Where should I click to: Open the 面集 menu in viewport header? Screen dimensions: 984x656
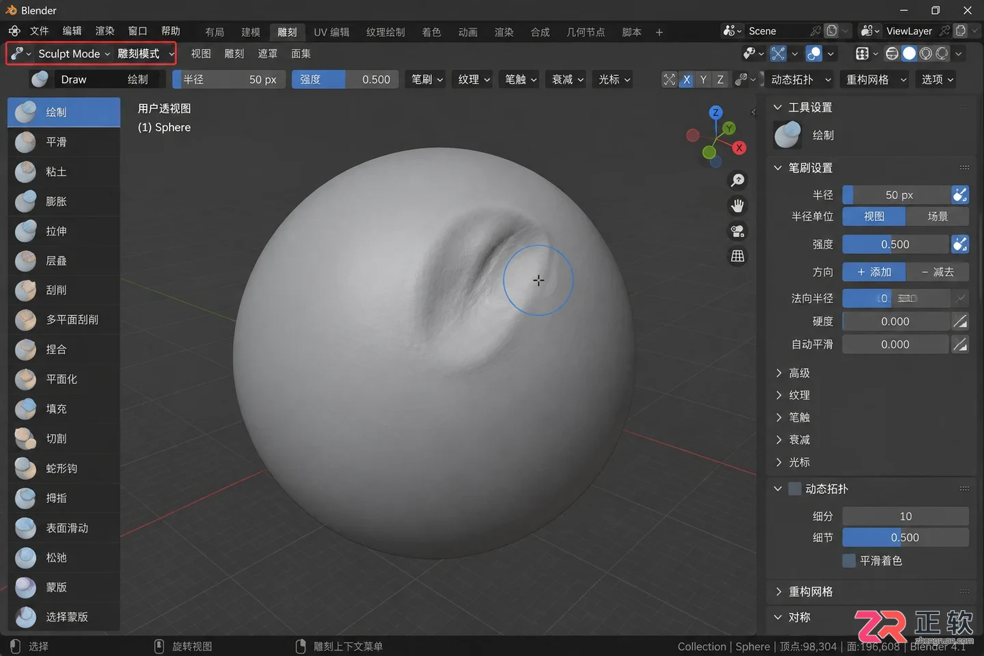[x=301, y=54]
